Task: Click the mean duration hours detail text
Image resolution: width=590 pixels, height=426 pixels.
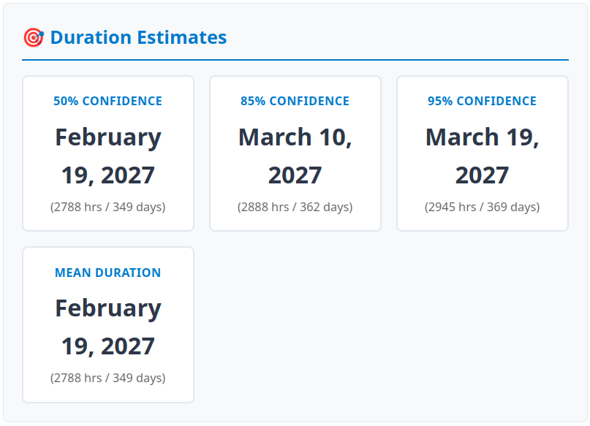Action: point(107,378)
